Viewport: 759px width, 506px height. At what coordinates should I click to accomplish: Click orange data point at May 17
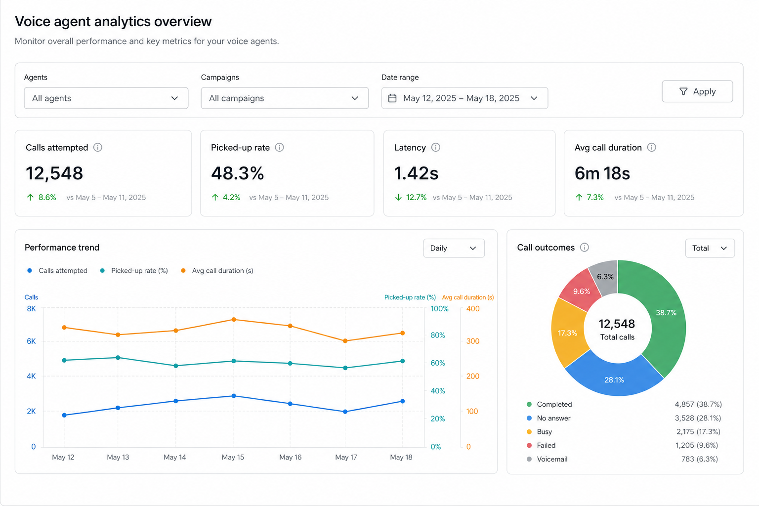point(345,341)
